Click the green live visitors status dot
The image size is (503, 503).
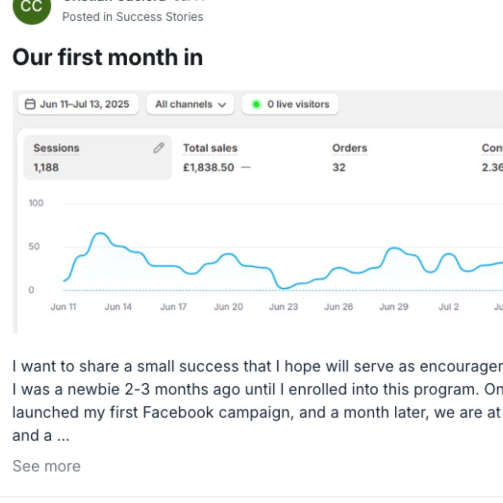pyautogui.click(x=256, y=105)
